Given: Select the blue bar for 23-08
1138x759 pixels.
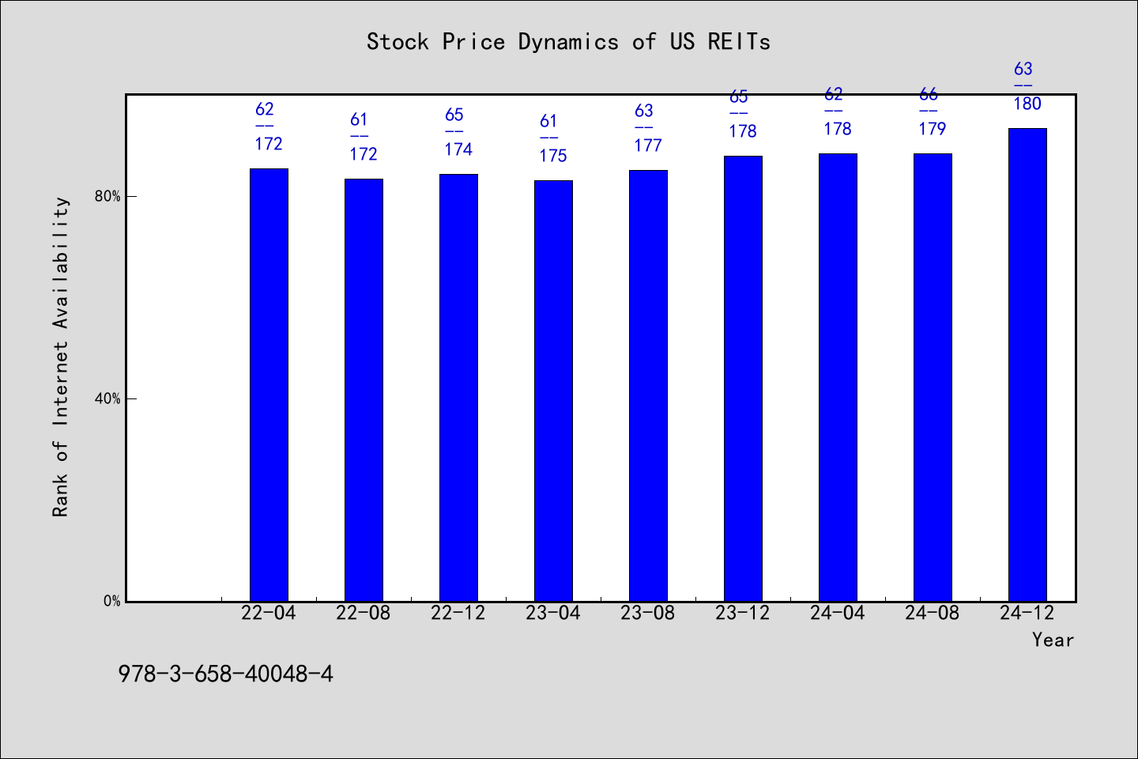Looking at the screenshot, I should (x=648, y=386).
